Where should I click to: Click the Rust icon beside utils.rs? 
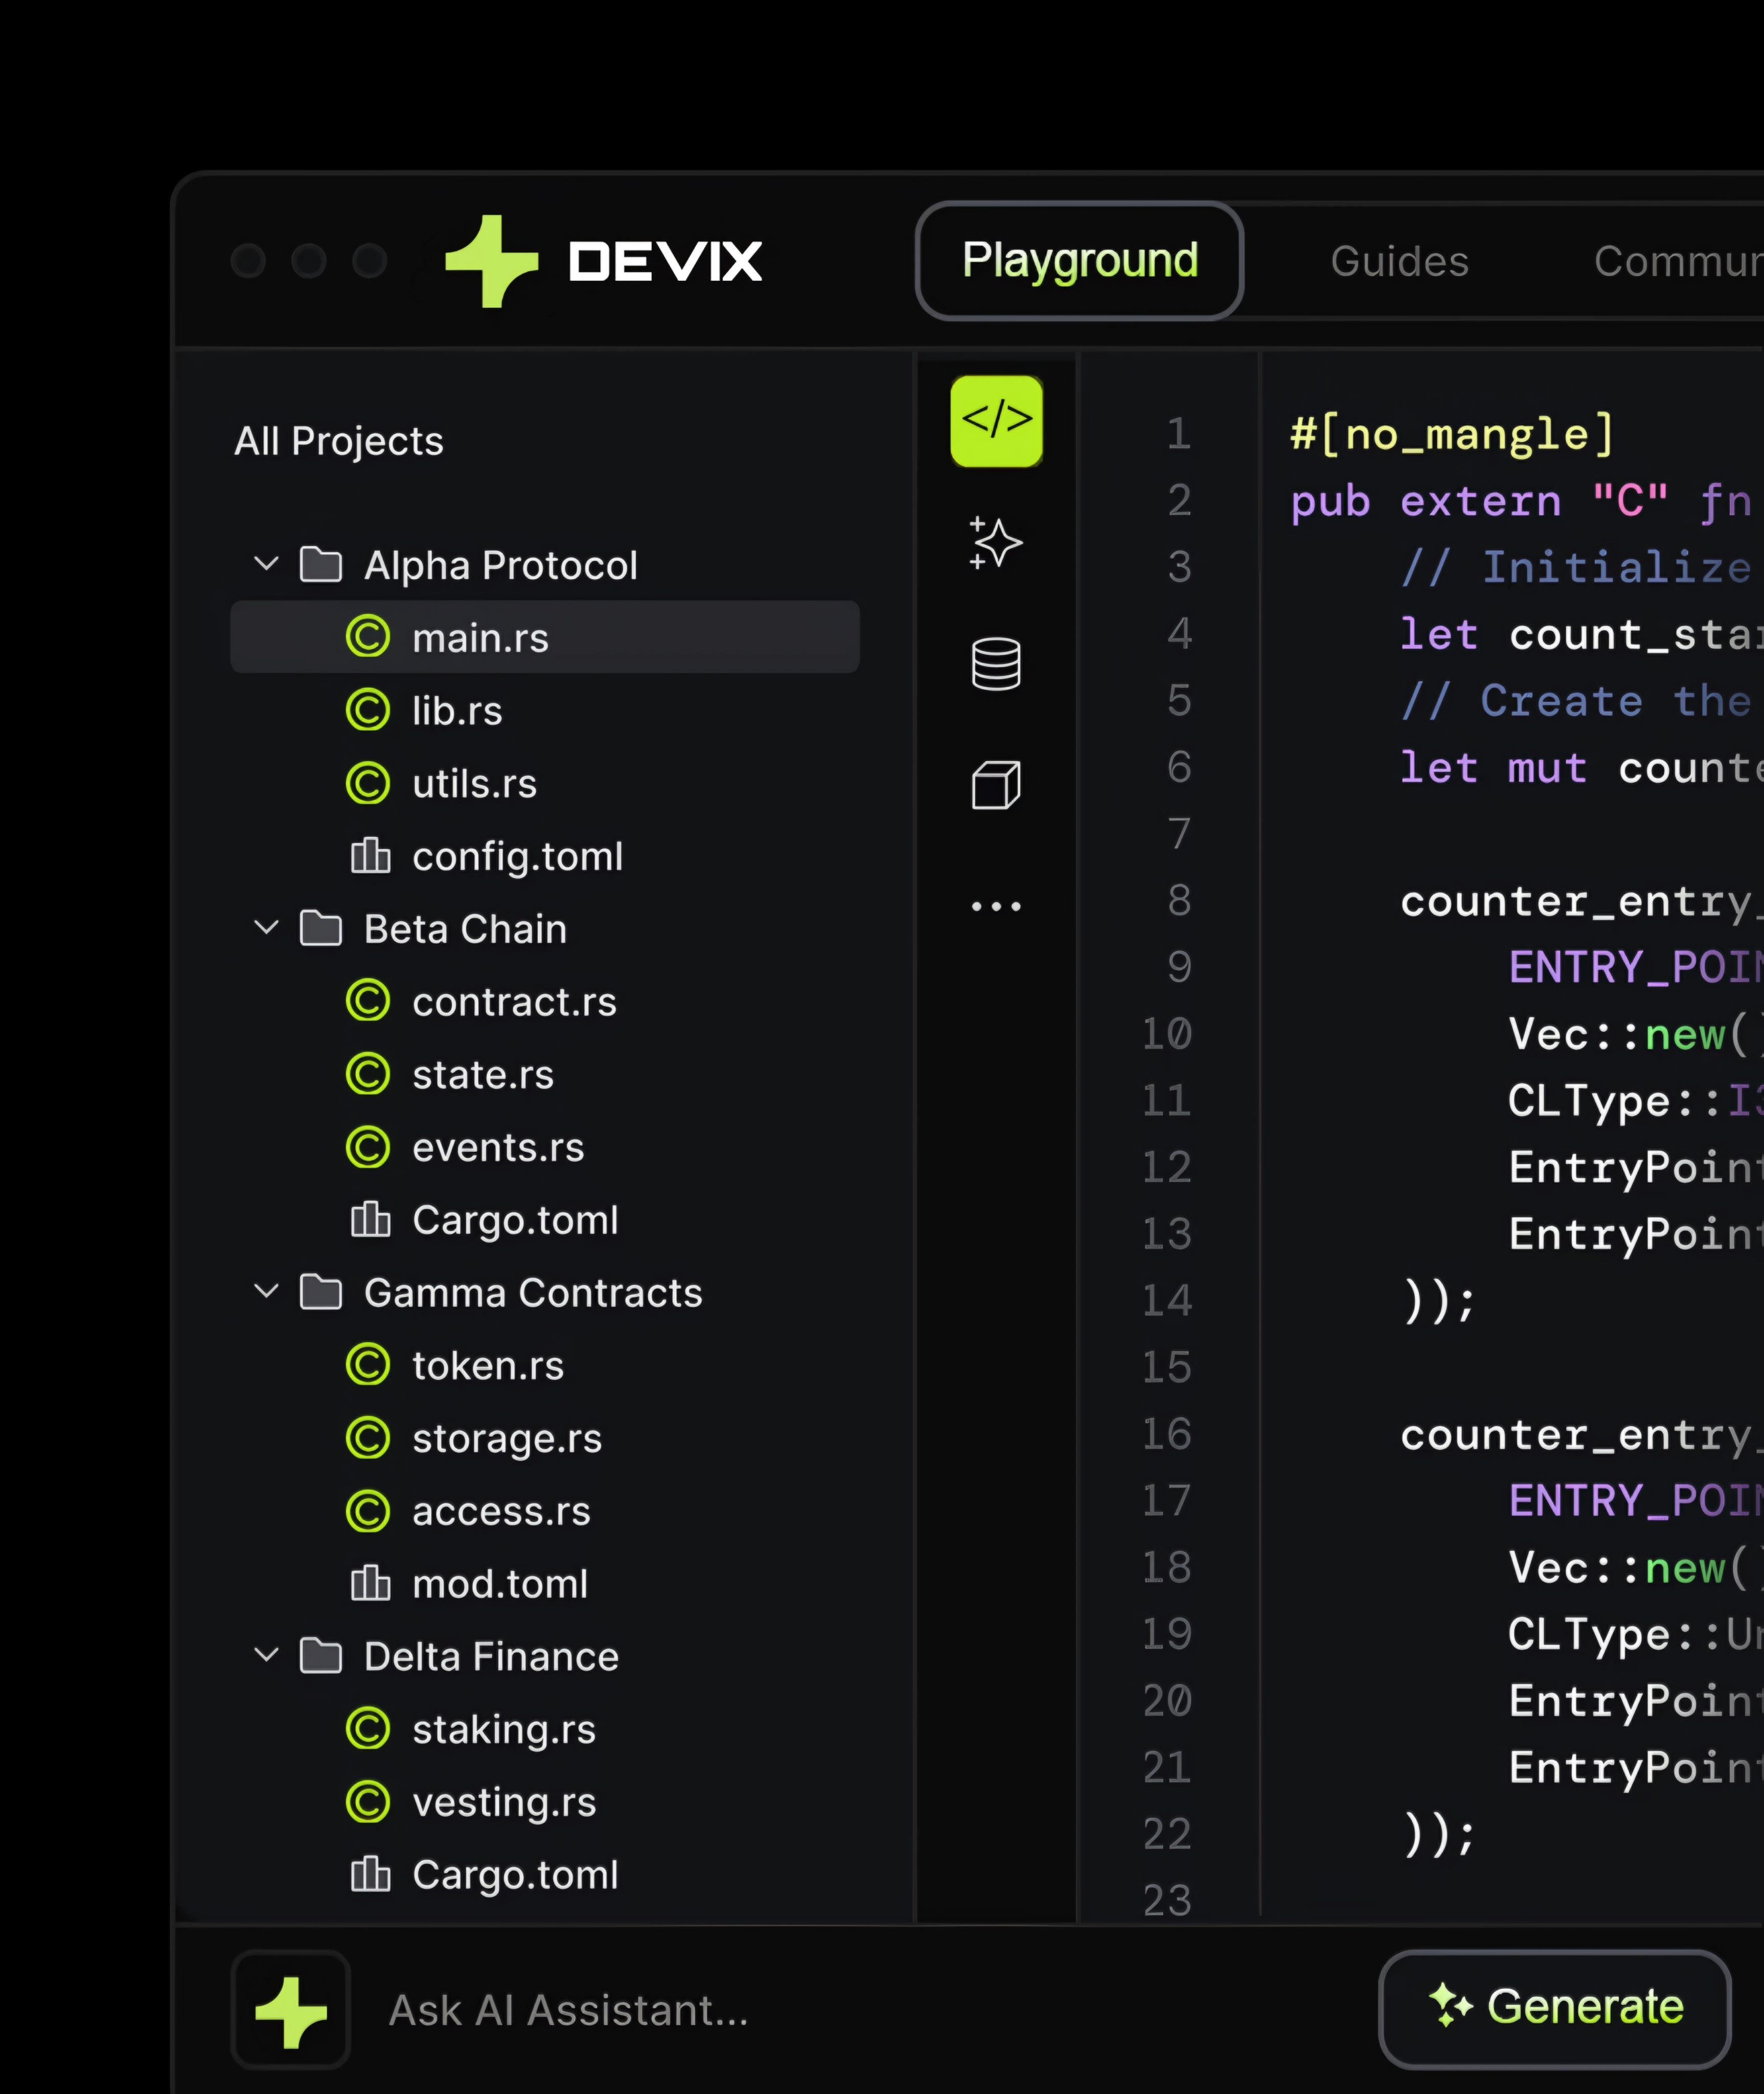point(368,783)
